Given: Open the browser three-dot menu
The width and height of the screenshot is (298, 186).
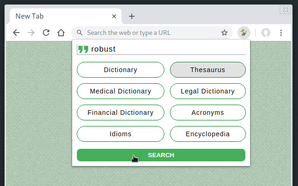Looking at the screenshot, I should click(281, 33).
